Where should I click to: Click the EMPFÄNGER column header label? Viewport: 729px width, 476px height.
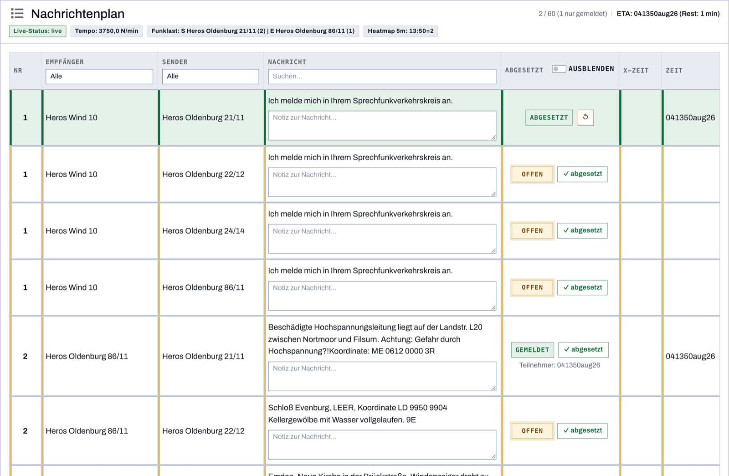[x=65, y=62]
